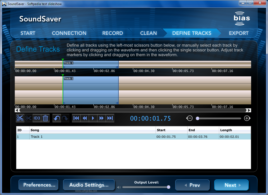This screenshot has width=268, height=195.
Task: Click the SoundSaver window title bar icon
Action: 4,4
